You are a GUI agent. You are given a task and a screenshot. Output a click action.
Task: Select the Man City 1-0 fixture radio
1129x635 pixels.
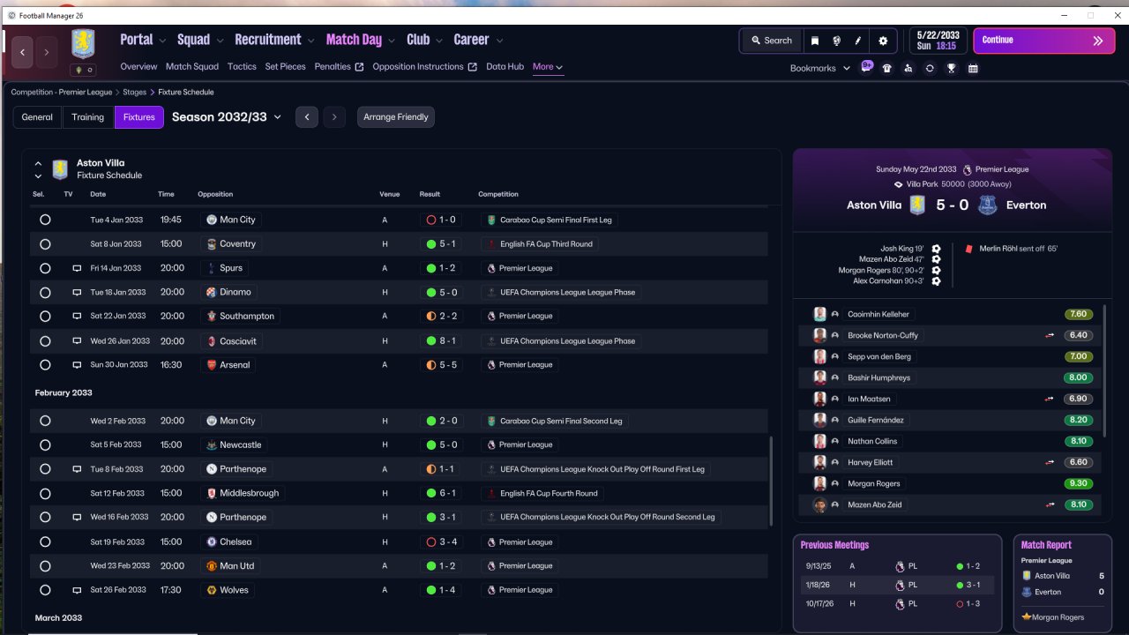45,220
